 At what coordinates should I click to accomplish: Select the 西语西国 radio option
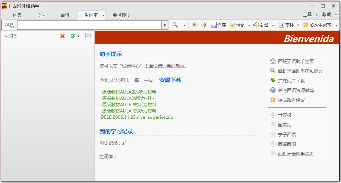click(273, 144)
